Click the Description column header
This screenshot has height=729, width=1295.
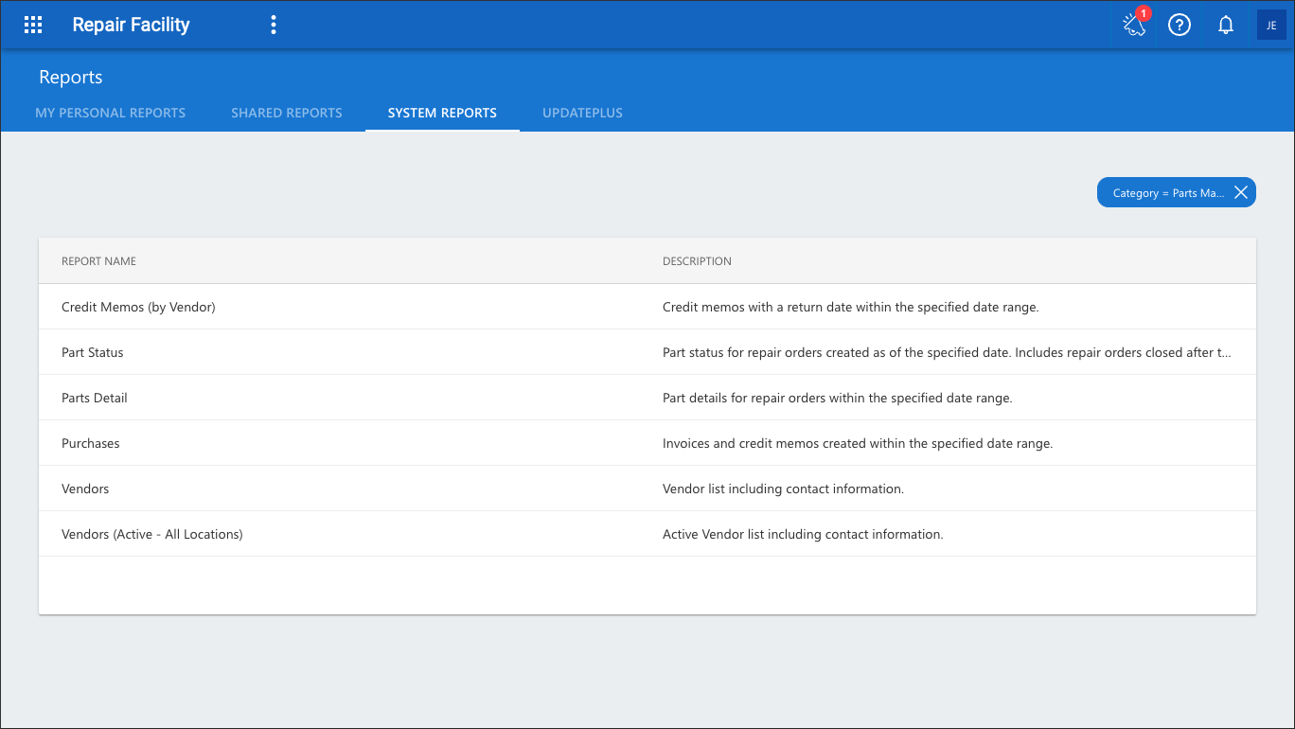point(697,261)
